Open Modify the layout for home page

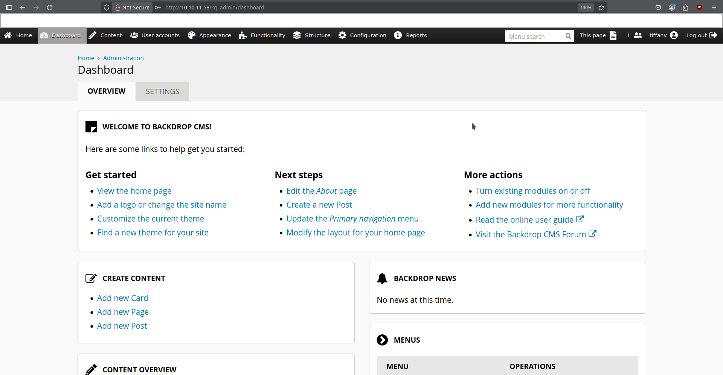[356, 233]
